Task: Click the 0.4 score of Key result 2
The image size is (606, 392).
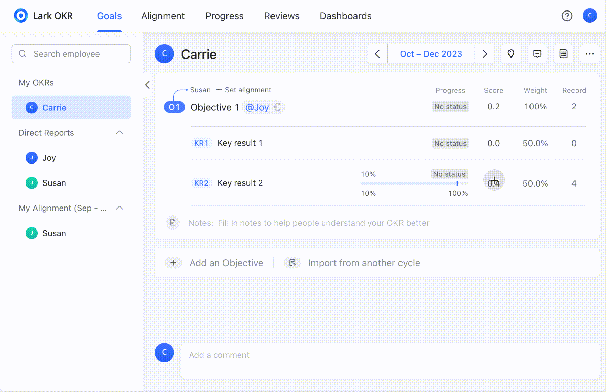Action: click(494, 183)
